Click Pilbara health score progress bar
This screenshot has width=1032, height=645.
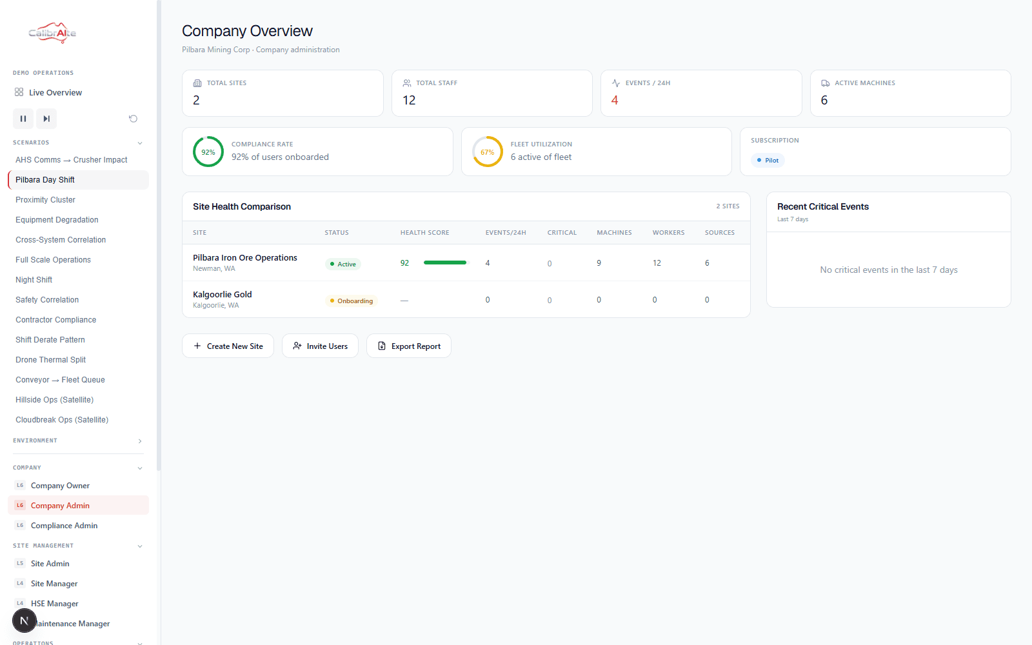tap(445, 263)
